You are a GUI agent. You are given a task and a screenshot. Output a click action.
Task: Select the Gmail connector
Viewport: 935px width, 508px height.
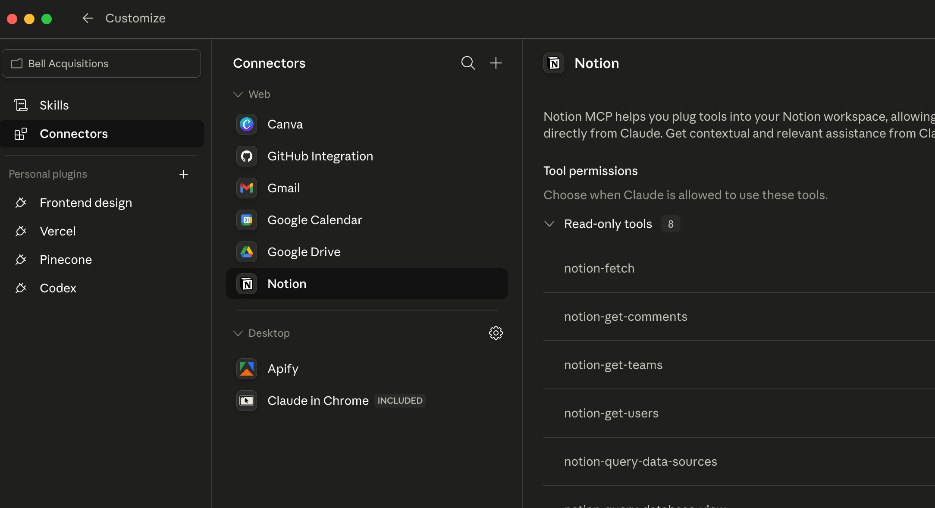367,188
